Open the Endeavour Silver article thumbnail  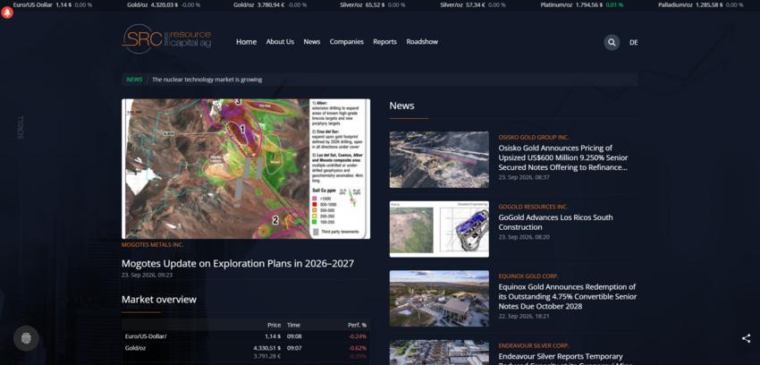pyautogui.click(x=439, y=352)
